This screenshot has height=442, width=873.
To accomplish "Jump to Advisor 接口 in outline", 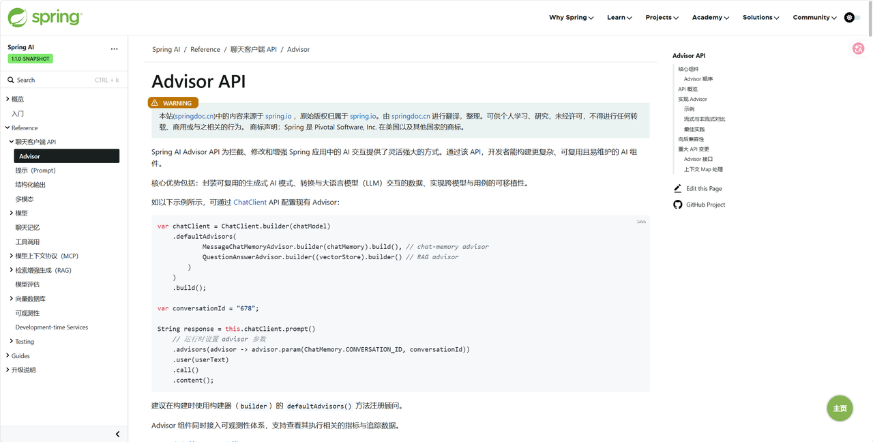I will point(698,159).
